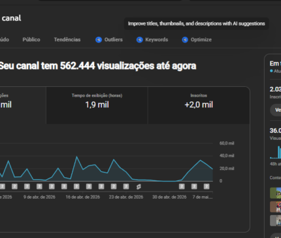Click the realtime mini bar chart
This screenshot has width=281, height=238.
pyautogui.click(x=275, y=152)
